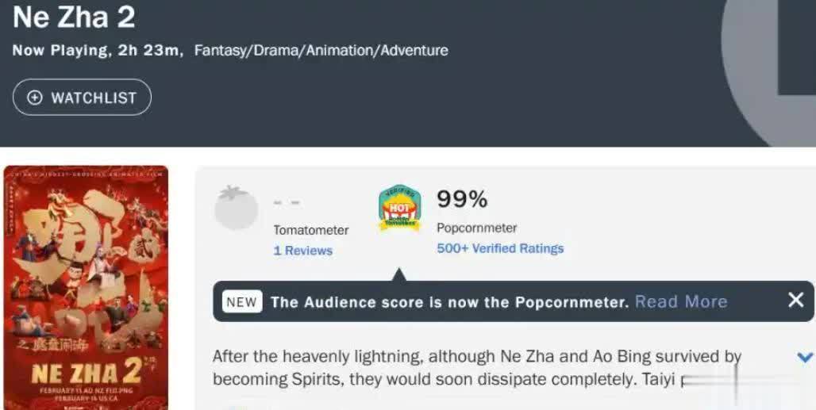The image size is (816, 410).
Task: Open the 500+ Verified Ratings link
Action: 500,248
